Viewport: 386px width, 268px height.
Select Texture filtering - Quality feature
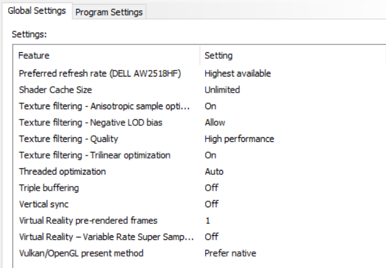click(68, 139)
